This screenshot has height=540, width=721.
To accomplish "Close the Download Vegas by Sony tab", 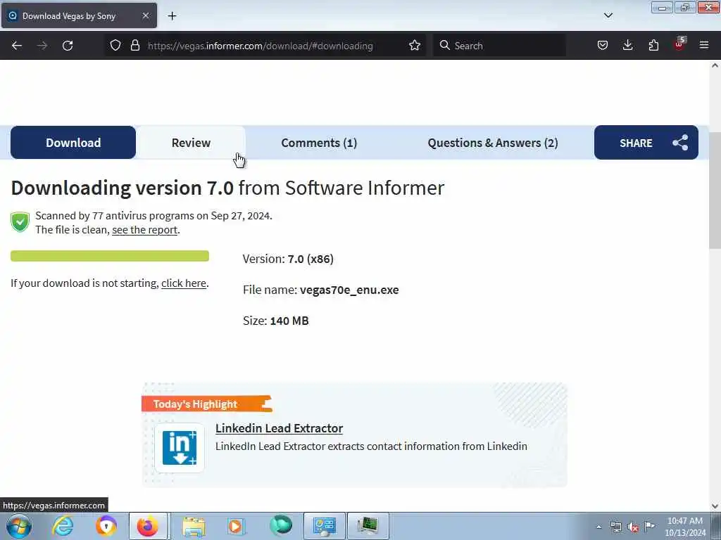I will [145, 15].
